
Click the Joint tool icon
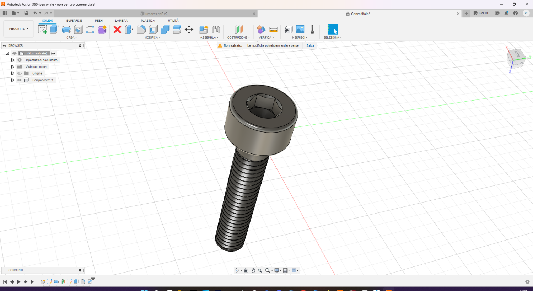216,29
